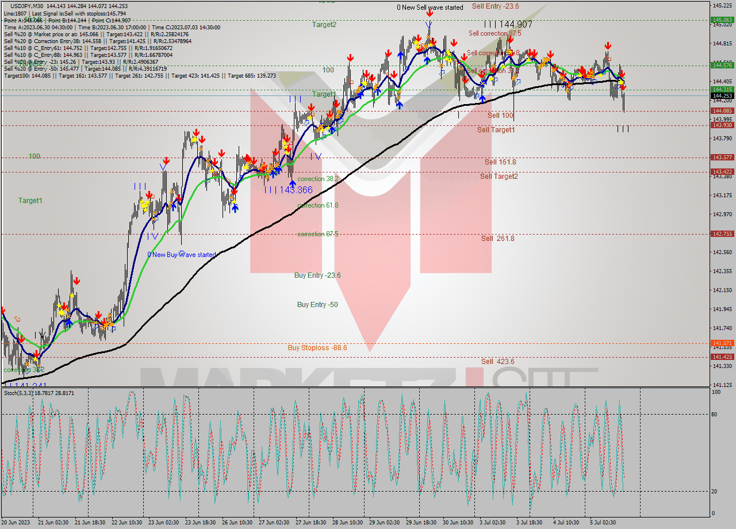Click the 'Sell 161.8' label
736x529 pixels.
500,162
